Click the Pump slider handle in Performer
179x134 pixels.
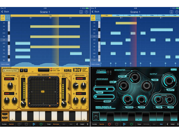tap(107, 89)
